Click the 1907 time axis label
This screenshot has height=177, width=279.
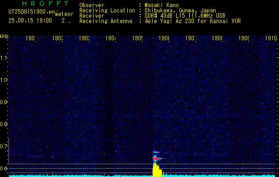coord(191,38)
